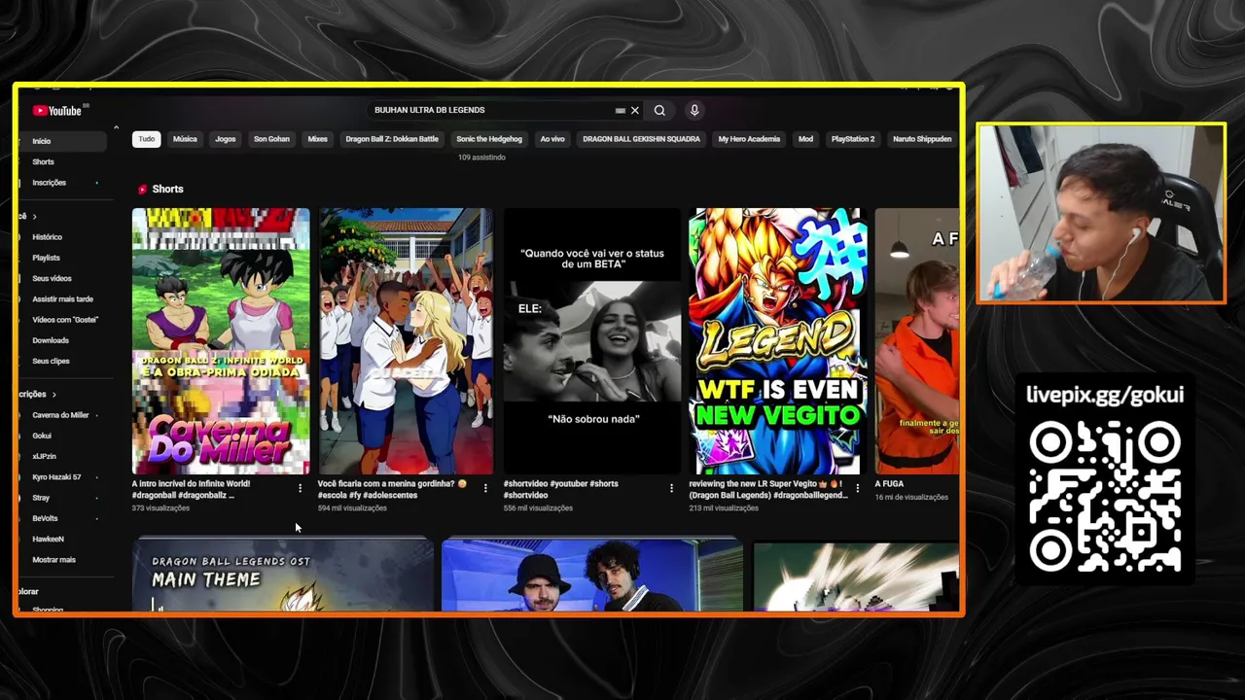
Task: Select the Música filter chip
Action: 185,139
